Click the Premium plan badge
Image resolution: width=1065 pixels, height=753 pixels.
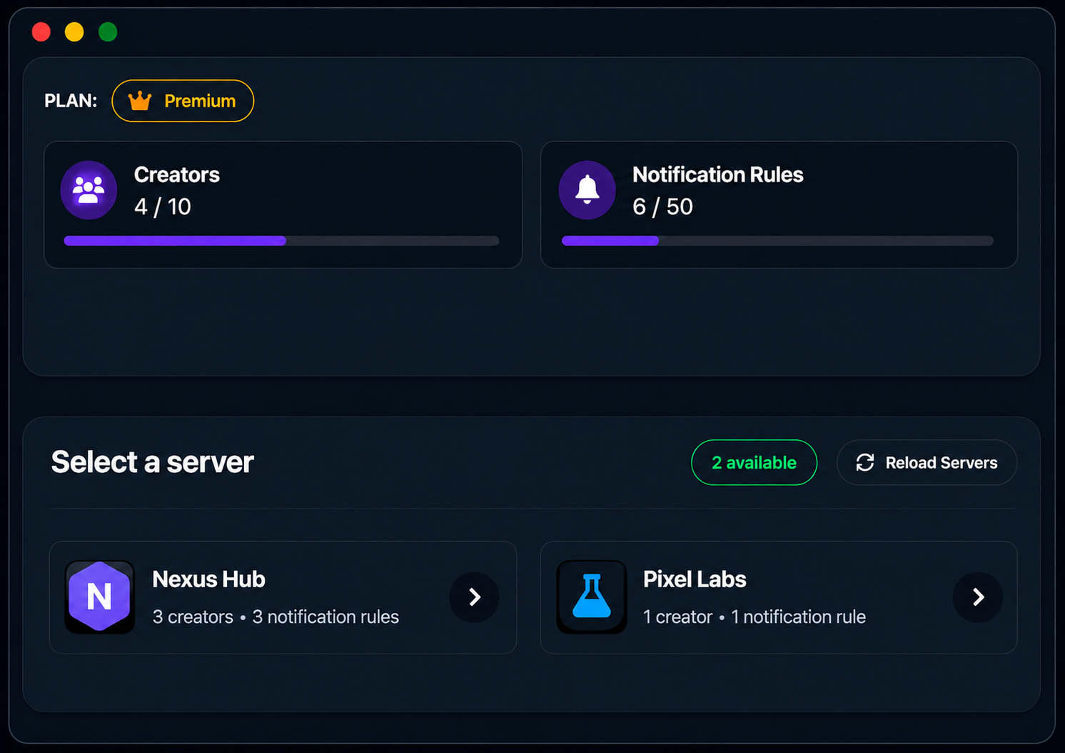(x=183, y=101)
